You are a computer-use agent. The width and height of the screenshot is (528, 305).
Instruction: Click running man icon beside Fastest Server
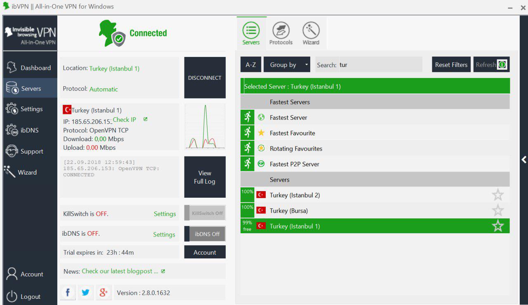point(247,118)
